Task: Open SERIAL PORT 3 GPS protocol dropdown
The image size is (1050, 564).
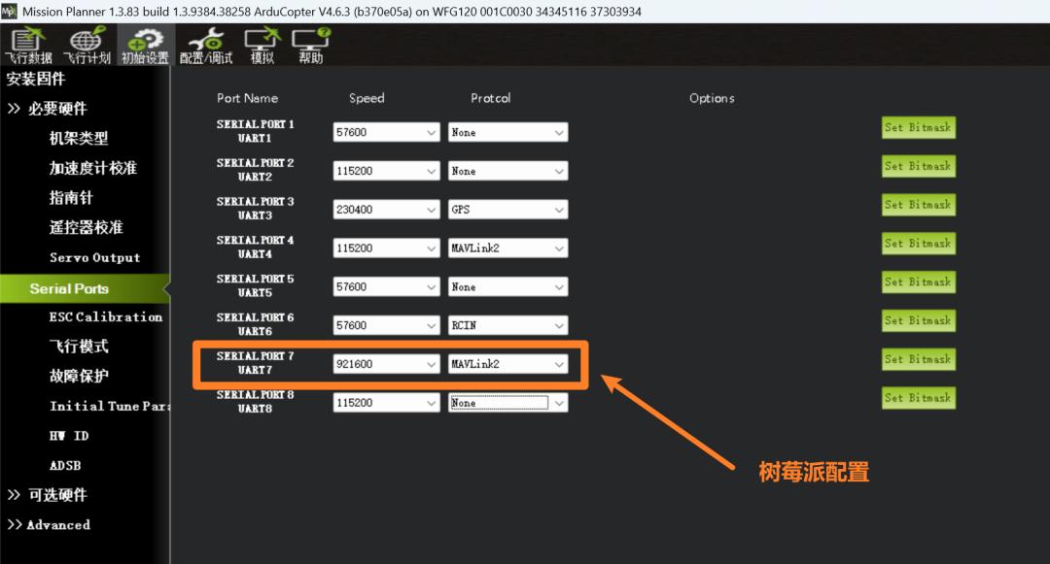Action: click(507, 210)
